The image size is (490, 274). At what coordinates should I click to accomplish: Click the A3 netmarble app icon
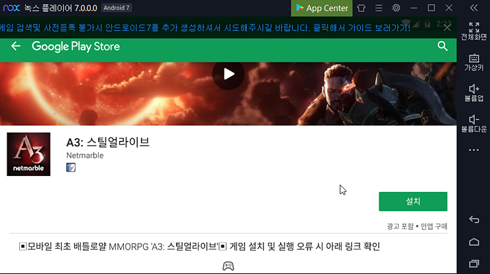pyautogui.click(x=28, y=154)
